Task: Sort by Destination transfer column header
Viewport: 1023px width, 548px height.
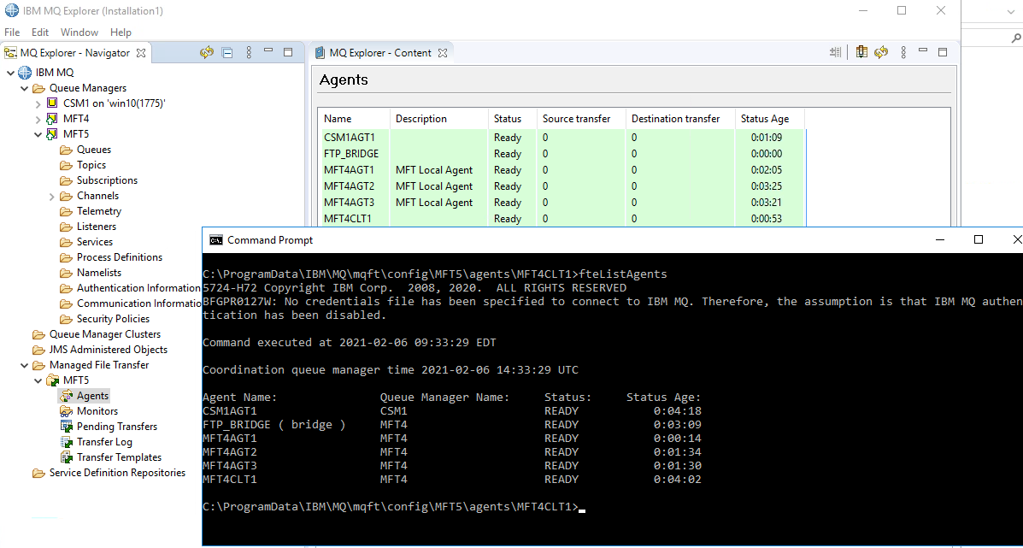Action: (680, 119)
